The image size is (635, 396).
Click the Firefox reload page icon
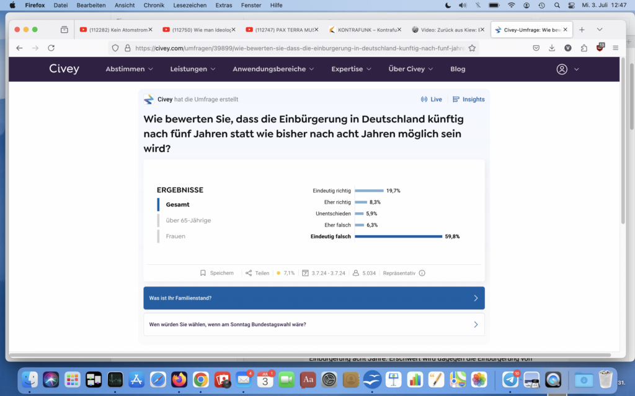51,48
